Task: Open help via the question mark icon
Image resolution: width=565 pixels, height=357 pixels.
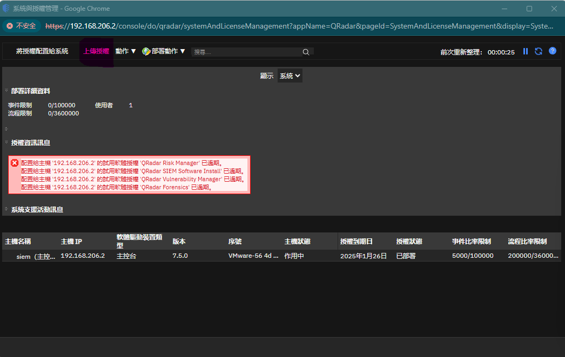Action: tap(553, 51)
